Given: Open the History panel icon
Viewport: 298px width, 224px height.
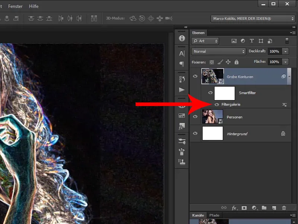Looking at the screenshot, I should point(182,79).
